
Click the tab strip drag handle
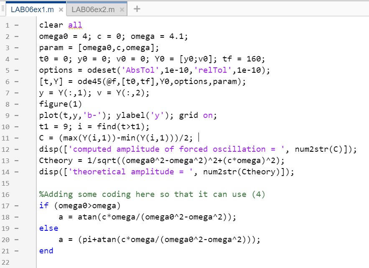(3, 9)
